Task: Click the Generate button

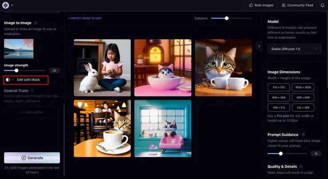Action: click(32, 158)
